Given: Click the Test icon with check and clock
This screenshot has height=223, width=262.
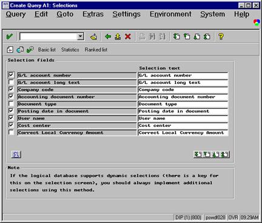Looking at the screenshot, I should [30, 50].
